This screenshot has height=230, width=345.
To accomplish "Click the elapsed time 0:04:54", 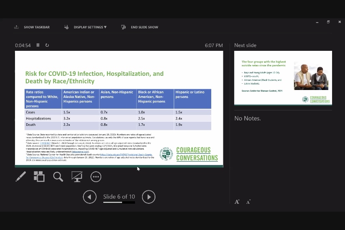I will (x=23, y=45).
